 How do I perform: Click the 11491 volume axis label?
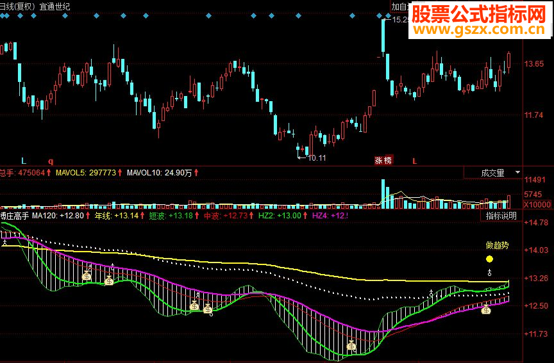point(535,180)
